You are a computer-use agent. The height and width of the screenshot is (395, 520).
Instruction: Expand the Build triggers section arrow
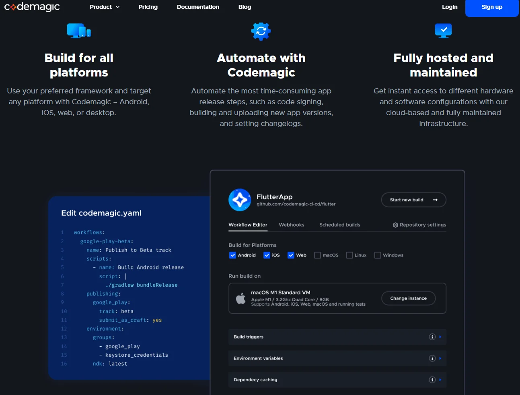pyautogui.click(x=440, y=337)
